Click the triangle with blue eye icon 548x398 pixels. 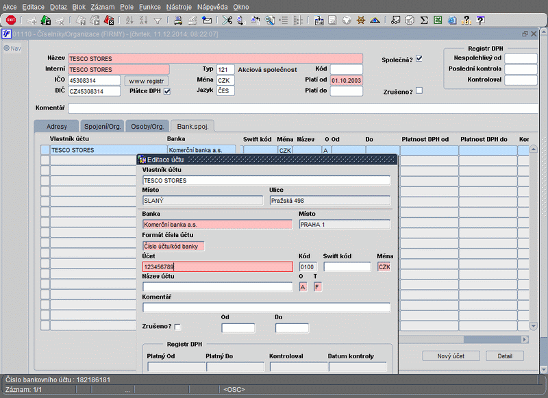pyautogui.click(x=375, y=21)
